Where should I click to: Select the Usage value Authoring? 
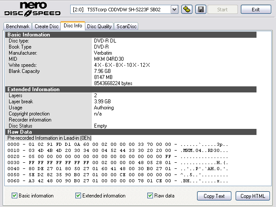(104, 108)
